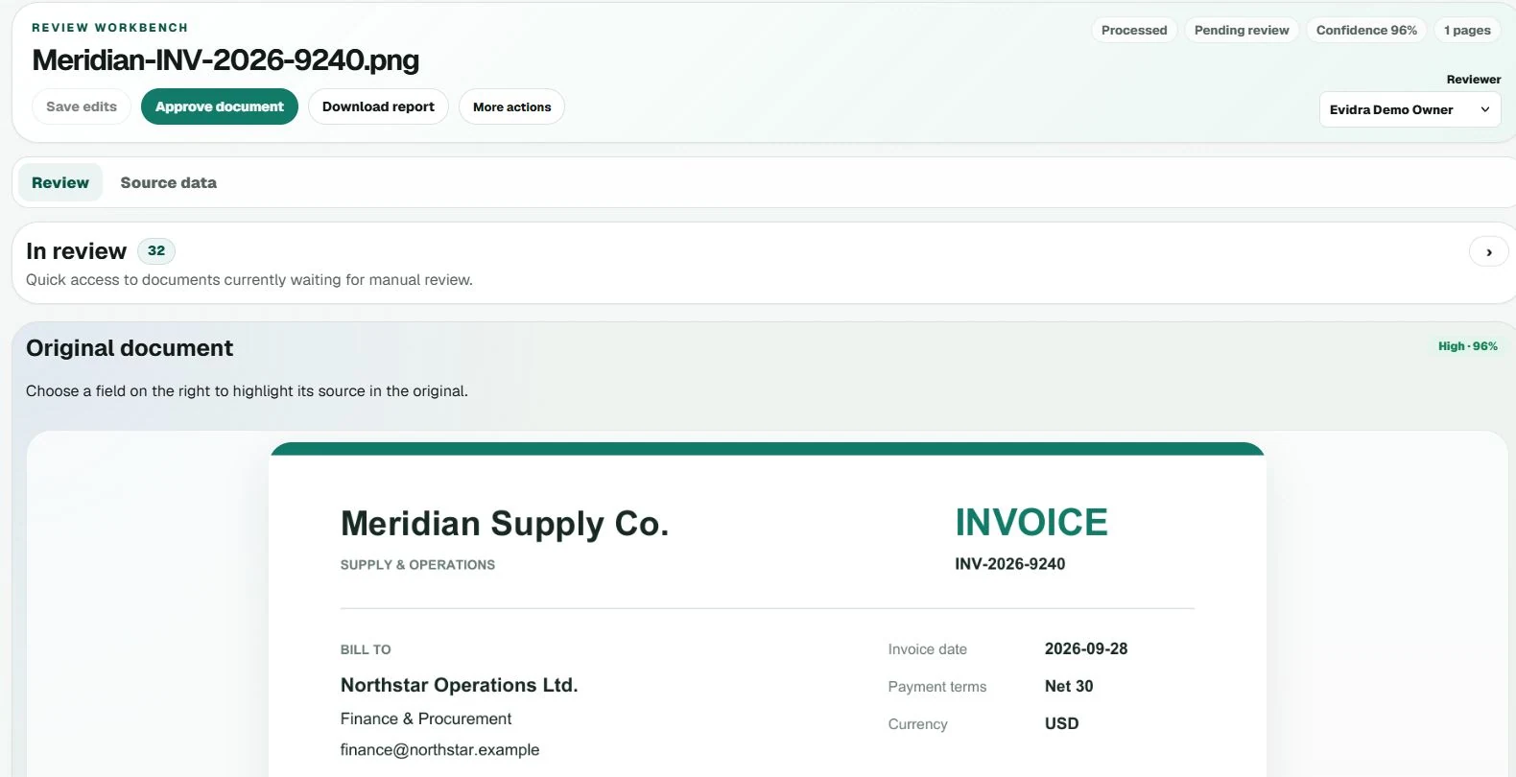Switch to the Review tab
Screen dimensions: 1516x777
[x=60, y=182]
